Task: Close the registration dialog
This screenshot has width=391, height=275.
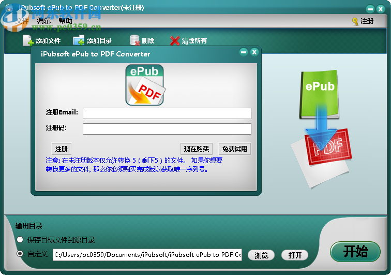Action: coord(254,52)
